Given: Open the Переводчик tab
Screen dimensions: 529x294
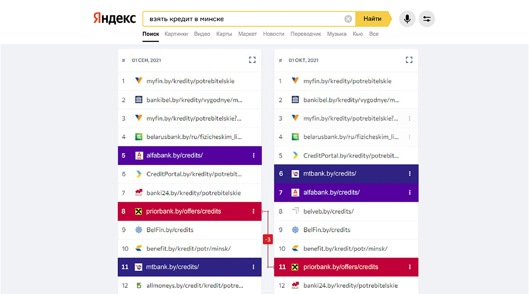Looking at the screenshot, I should point(306,34).
